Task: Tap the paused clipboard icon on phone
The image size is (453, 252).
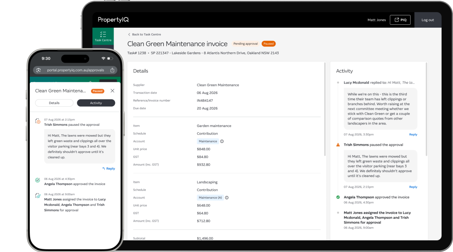Action: 38,122
